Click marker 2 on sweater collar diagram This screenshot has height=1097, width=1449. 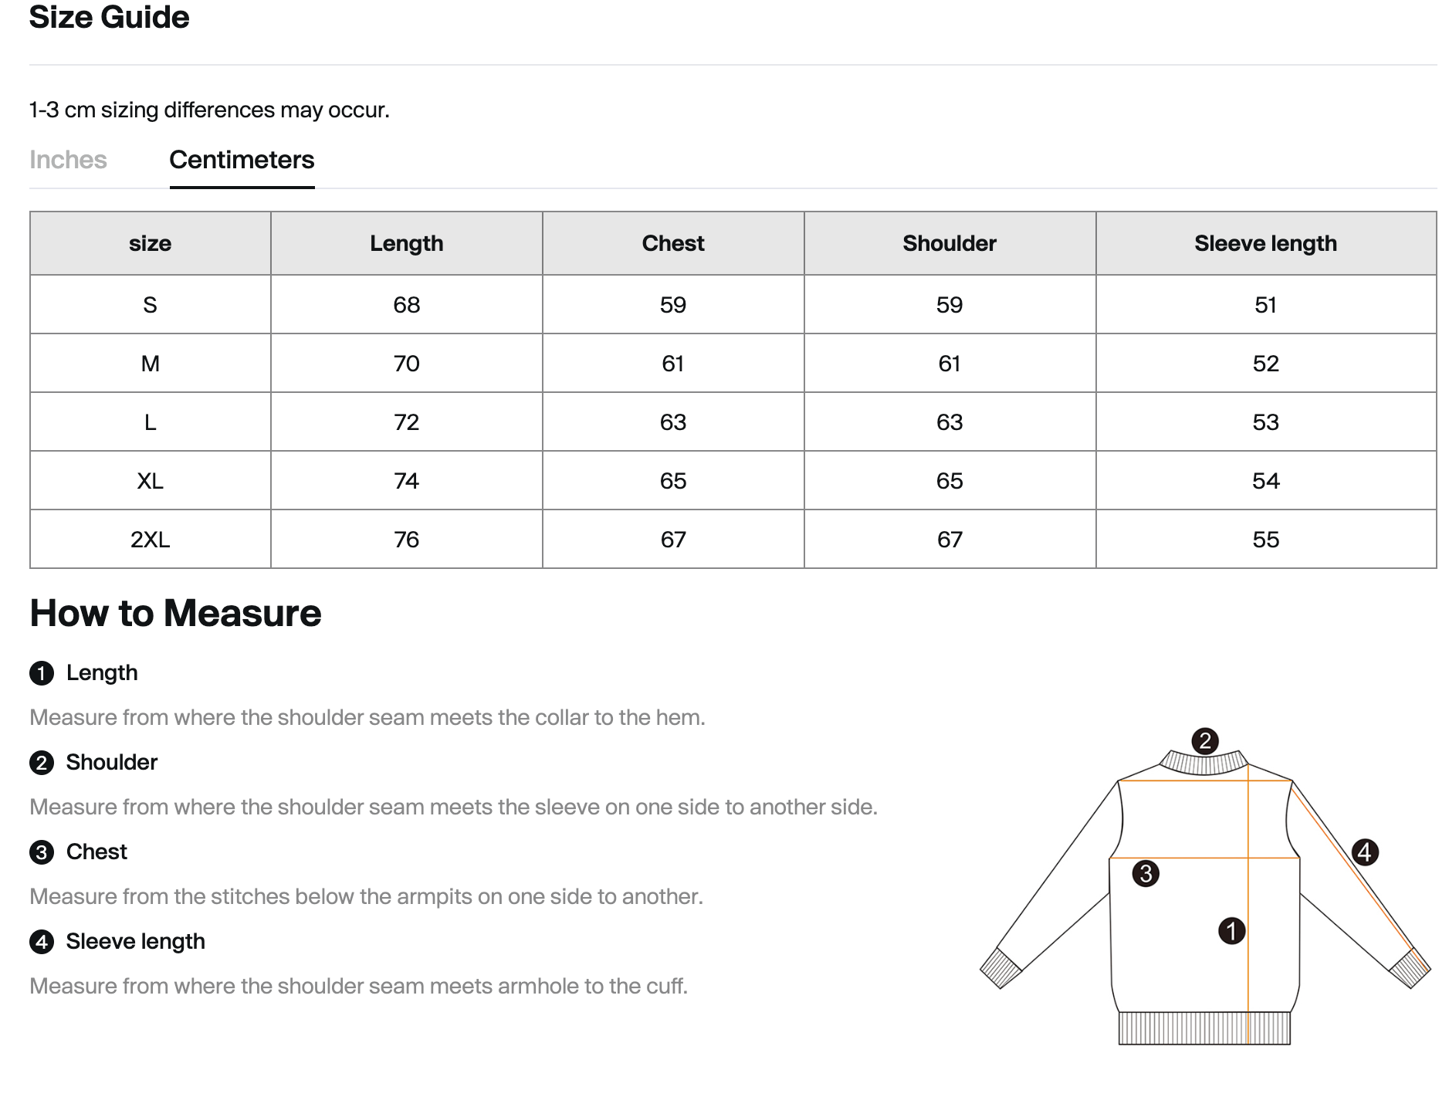[1204, 741]
